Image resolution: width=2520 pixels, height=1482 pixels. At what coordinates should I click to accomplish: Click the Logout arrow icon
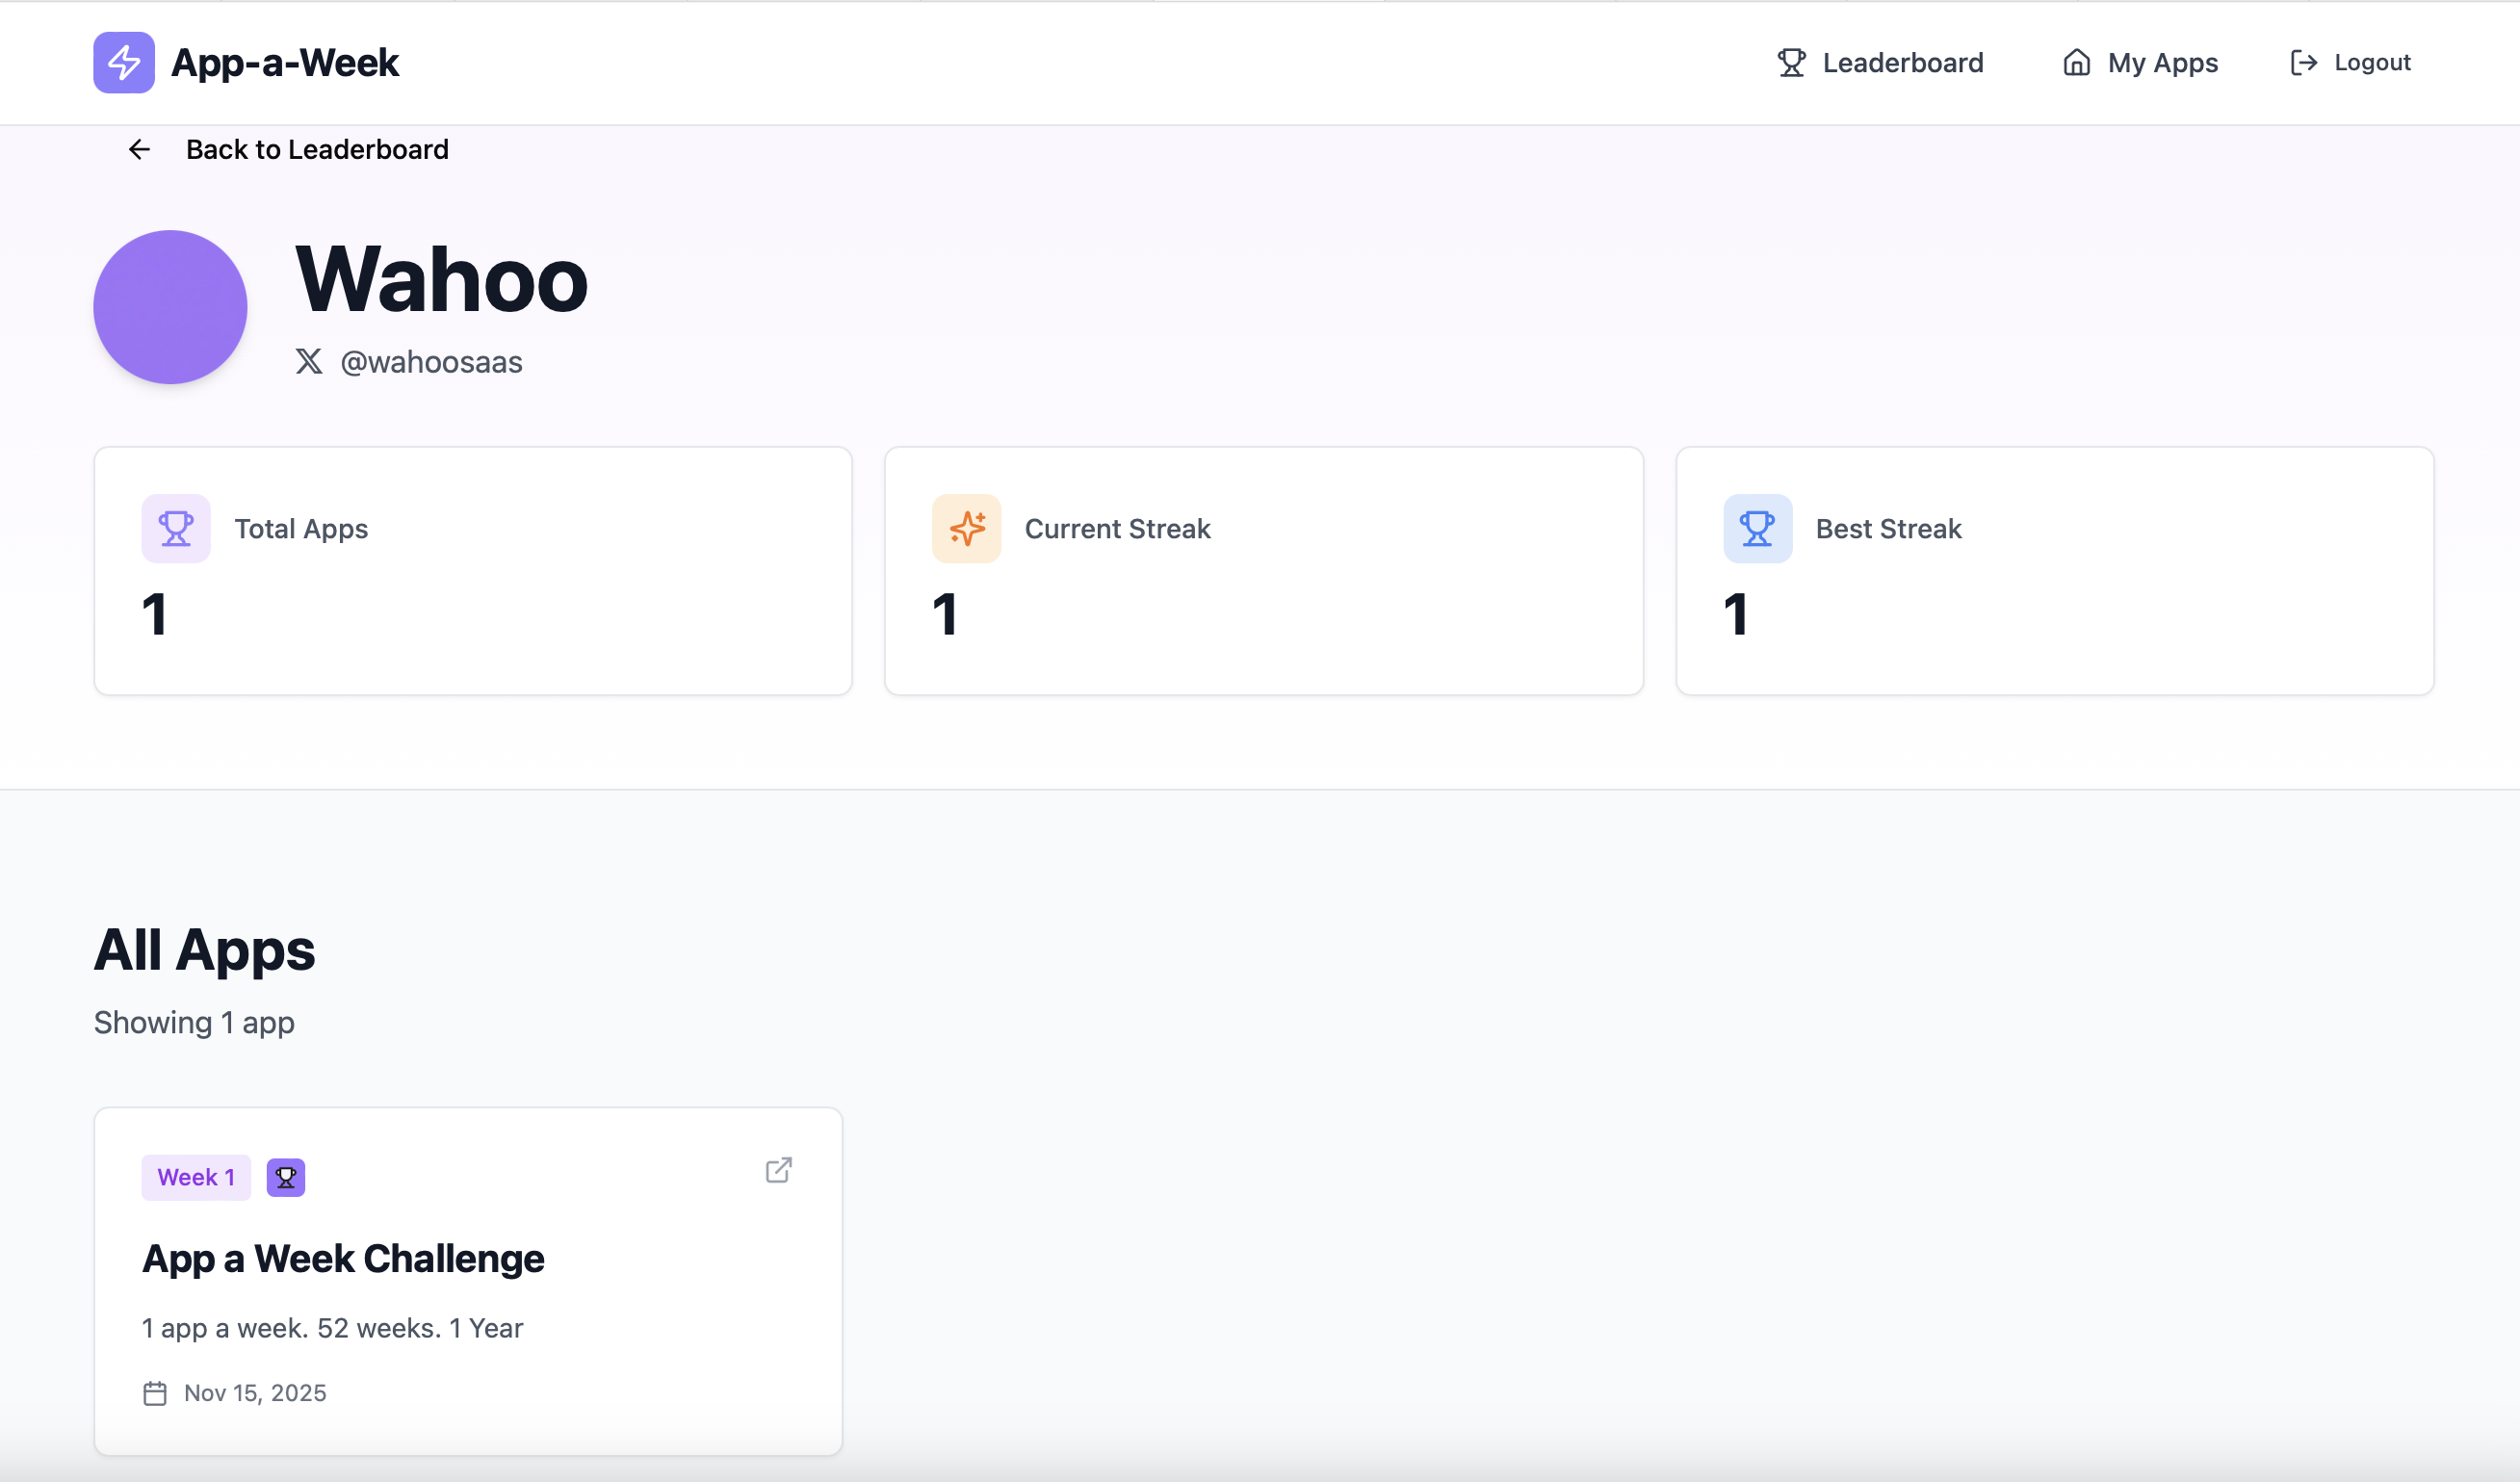(2303, 63)
